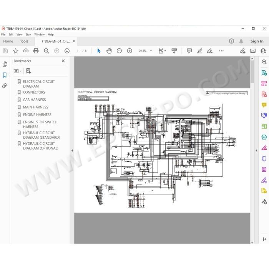This screenshot has width=269, height=269.
Task: Close the Bookmarks panel
Action: [63, 61]
